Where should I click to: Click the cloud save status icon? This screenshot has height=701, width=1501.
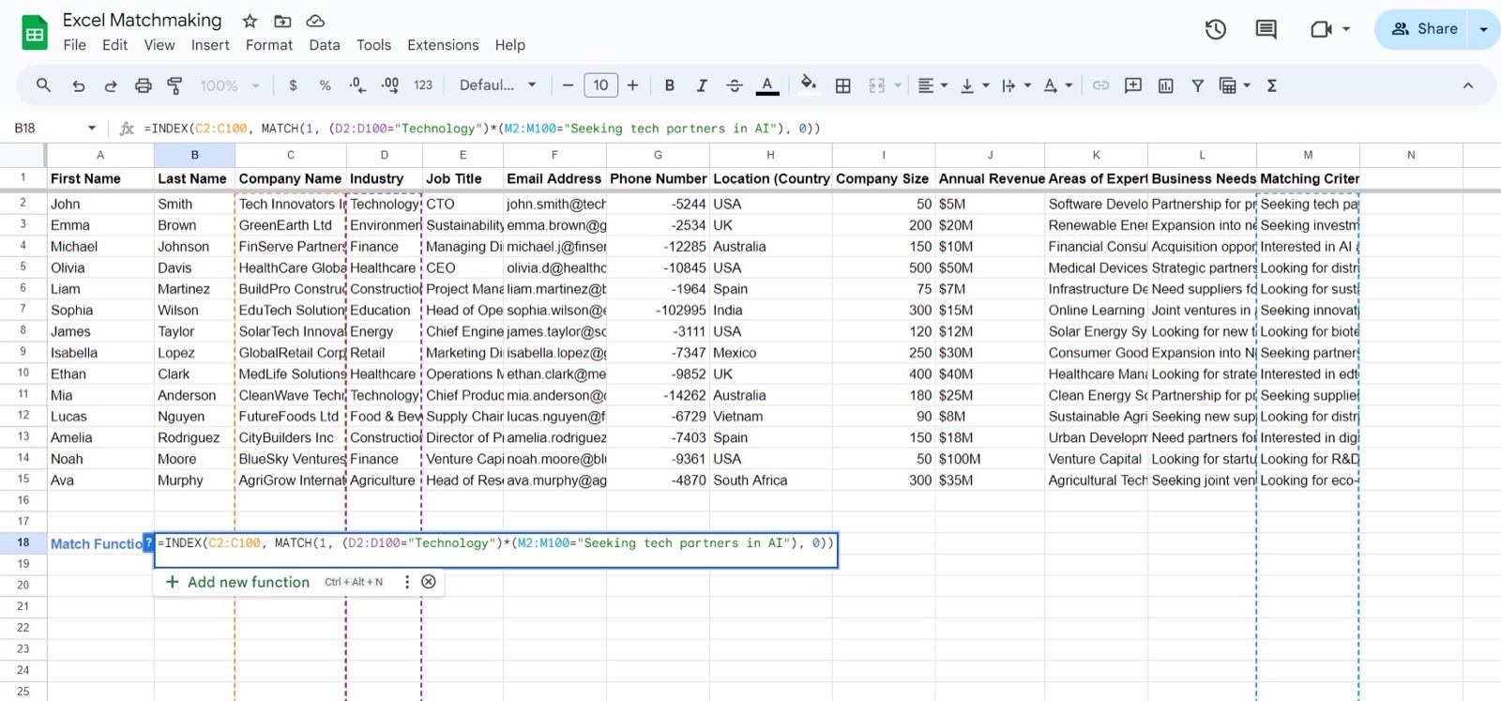pyautogui.click(x=315, y=21)
